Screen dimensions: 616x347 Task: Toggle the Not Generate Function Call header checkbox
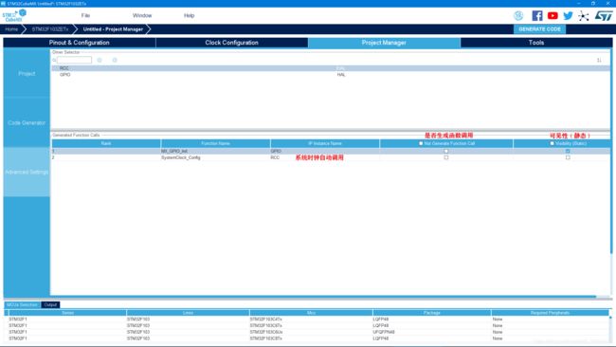tap(421, 143)
